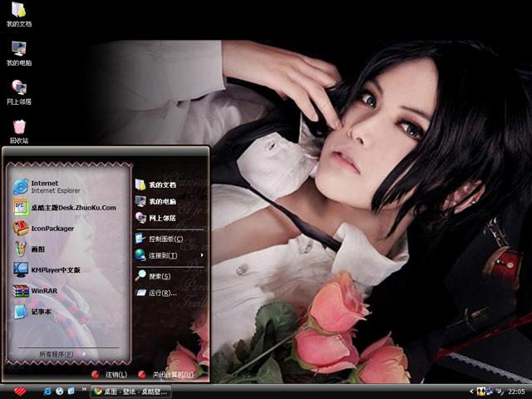Open 我的文档 desktop icon

(19, 15)
